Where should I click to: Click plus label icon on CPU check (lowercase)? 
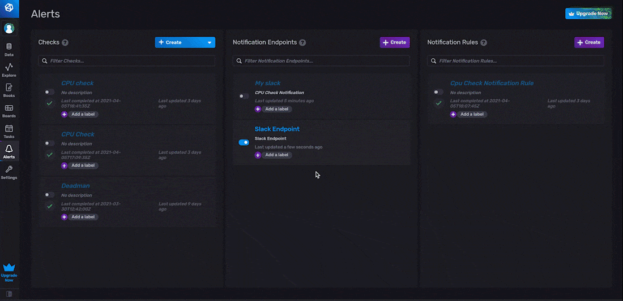pyautogui.click(x=64, y=114)
